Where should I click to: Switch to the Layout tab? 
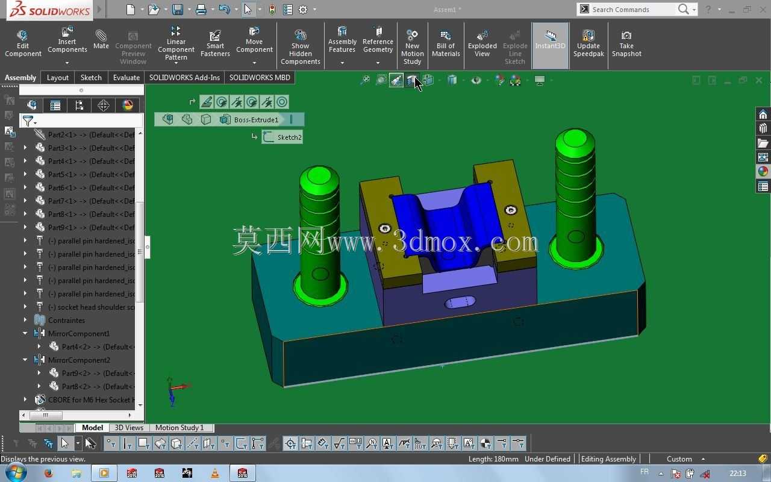pyautogui.click(x=58, y=77)
